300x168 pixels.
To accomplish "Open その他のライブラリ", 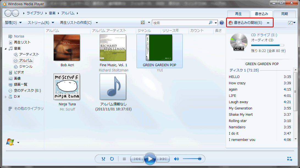I will coord(29,108).
